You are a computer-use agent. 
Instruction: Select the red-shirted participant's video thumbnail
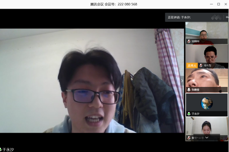pos(207,33)
